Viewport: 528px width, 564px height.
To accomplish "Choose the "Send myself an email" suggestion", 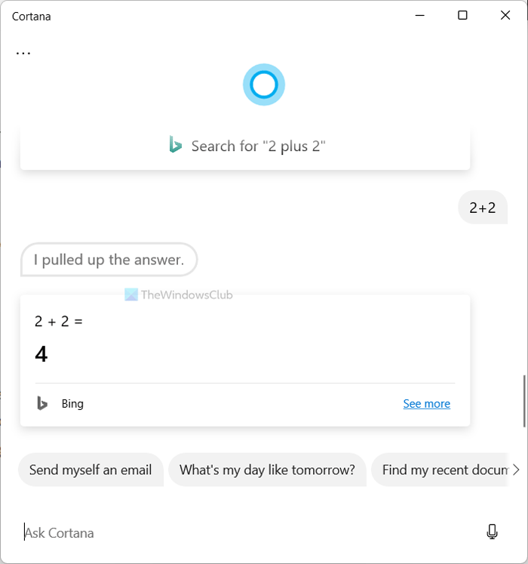I will pyautogui.click(x=91, y=470).
